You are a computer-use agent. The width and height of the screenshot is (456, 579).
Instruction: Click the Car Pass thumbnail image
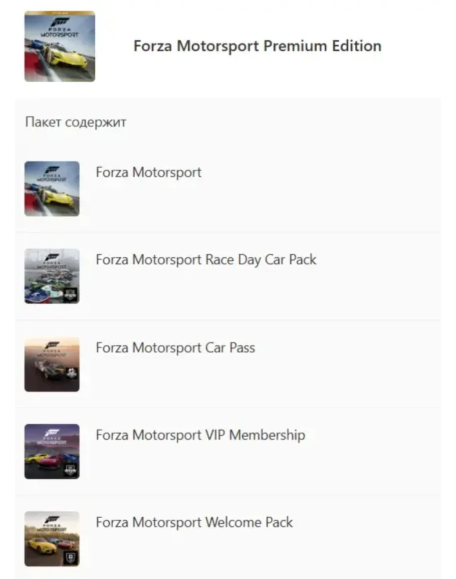click(x=52, y=364)
